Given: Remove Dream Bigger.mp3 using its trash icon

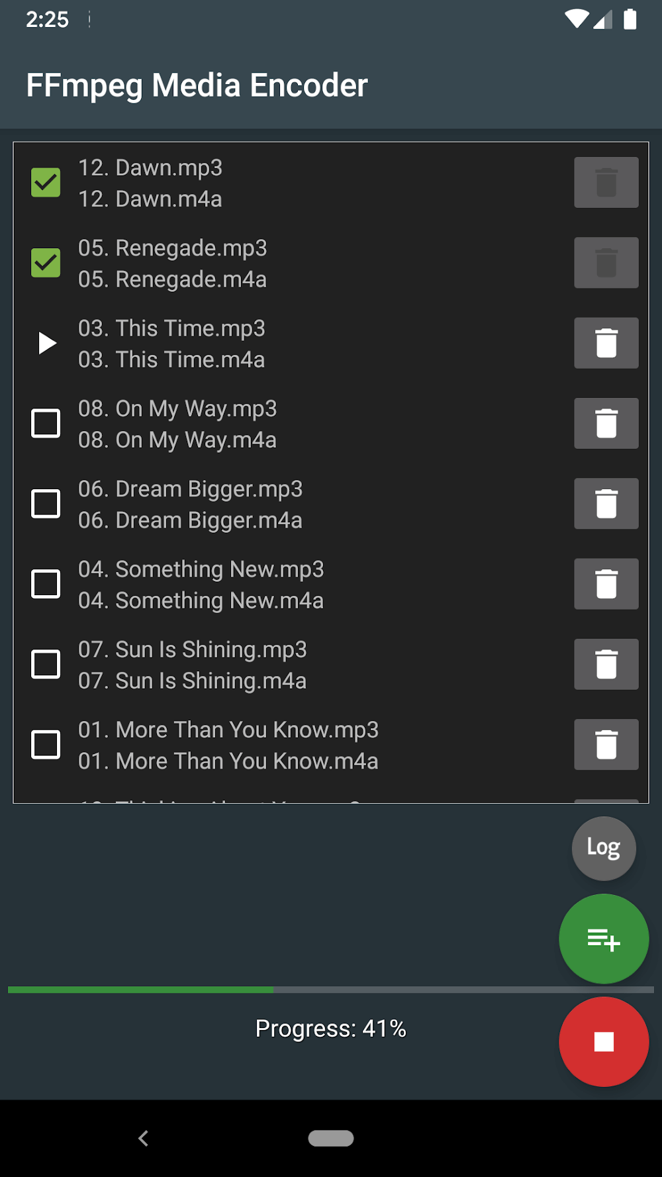Looking at the screenshot, I should point(606,504).
